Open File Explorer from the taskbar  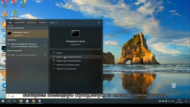(21, 101)
